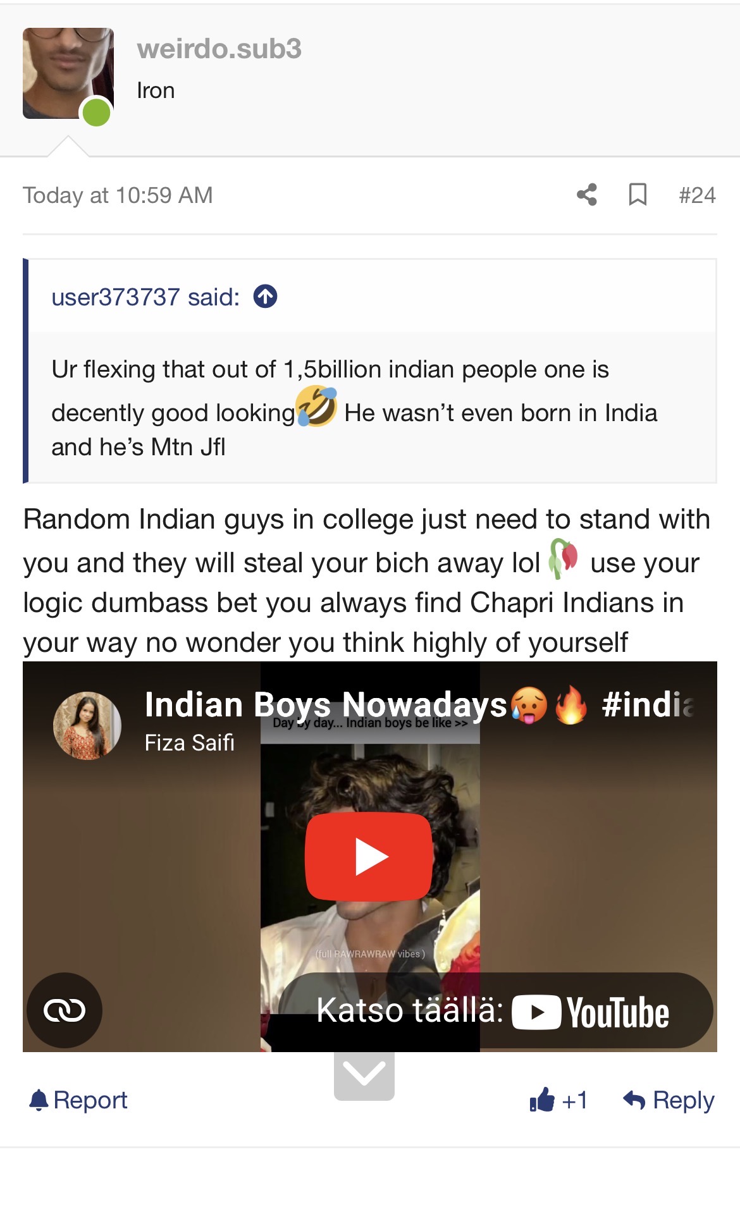Open the user373737 said quote link
Viewport: 740px width, 1226px height.
click(145, 297)
